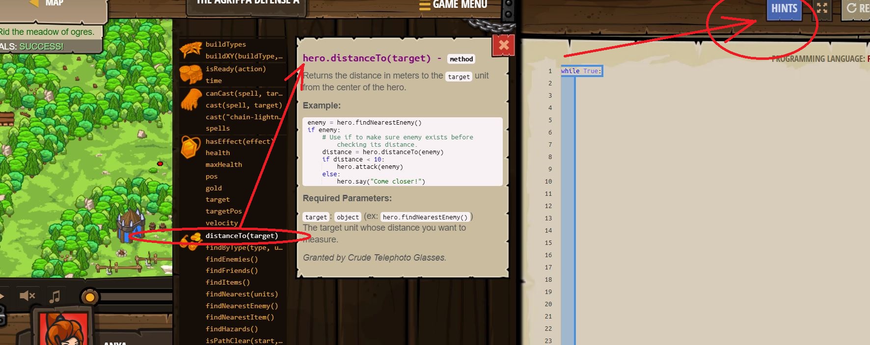Image resolution: width=870 pixels, height=345 pixels.
Task: Select cast(spell, target) method entry
Action: tap(244, 105)
